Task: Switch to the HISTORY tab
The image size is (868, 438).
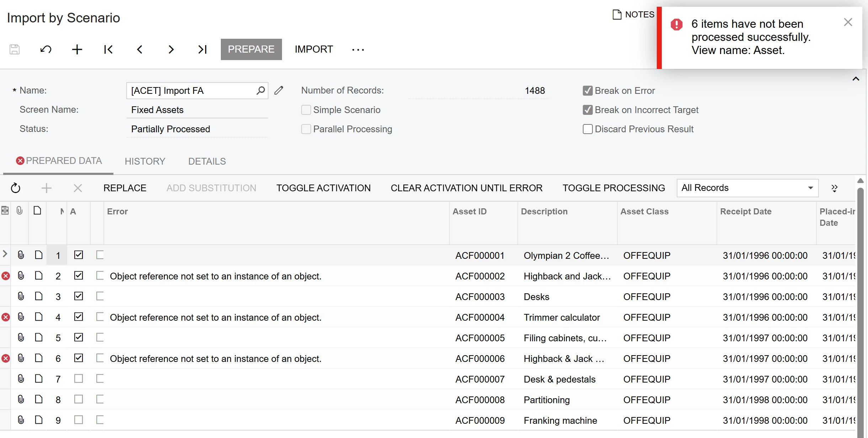Action: pyautogui.click(x=145, y=161)
